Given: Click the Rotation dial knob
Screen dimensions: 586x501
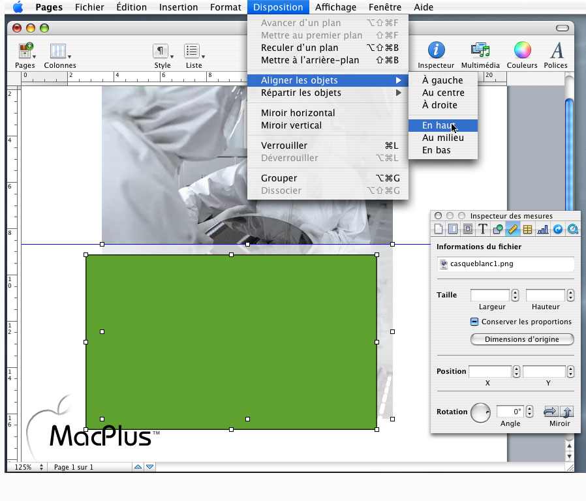Looking at the screenshot, I should pyautogui.click(x=480, y=412).
